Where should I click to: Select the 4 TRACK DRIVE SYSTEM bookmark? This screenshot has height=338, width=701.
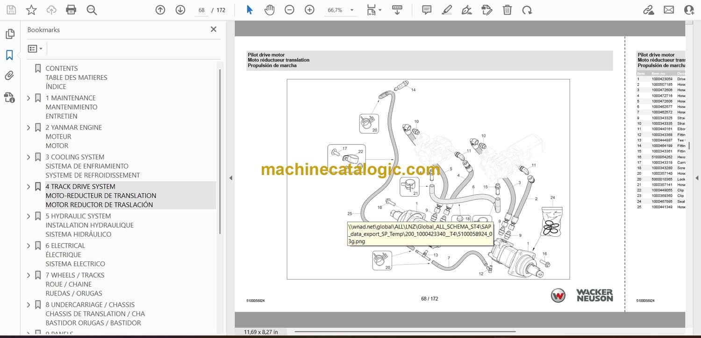(80, 187)
